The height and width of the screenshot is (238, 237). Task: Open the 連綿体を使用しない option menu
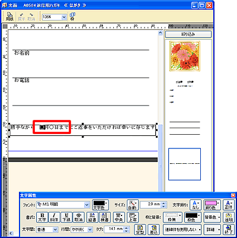(x=182, y=230)
